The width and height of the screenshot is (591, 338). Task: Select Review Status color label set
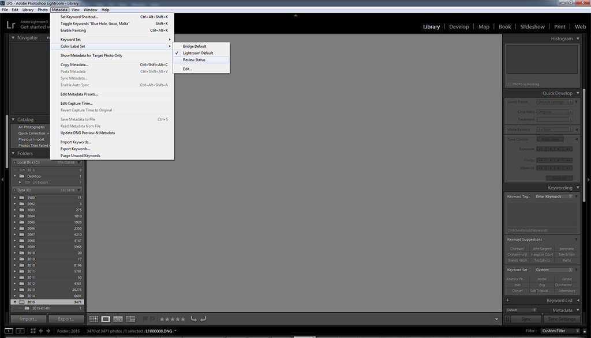coord(194,60)
